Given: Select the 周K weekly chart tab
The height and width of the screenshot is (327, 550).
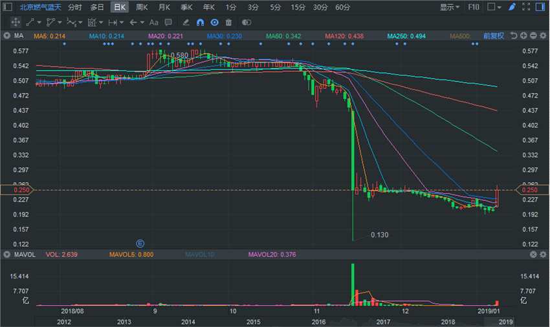Looking at the screenshot, I should [142, 7].
